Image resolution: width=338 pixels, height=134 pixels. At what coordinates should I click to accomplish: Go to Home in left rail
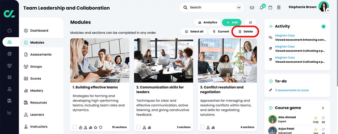[x=9, y=30]
